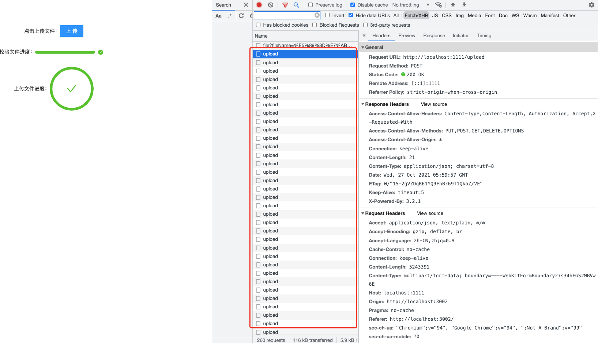This screenshot has width=598, height=343.
Task: Select the file?fileName= request row
Action: pos(305,45)
